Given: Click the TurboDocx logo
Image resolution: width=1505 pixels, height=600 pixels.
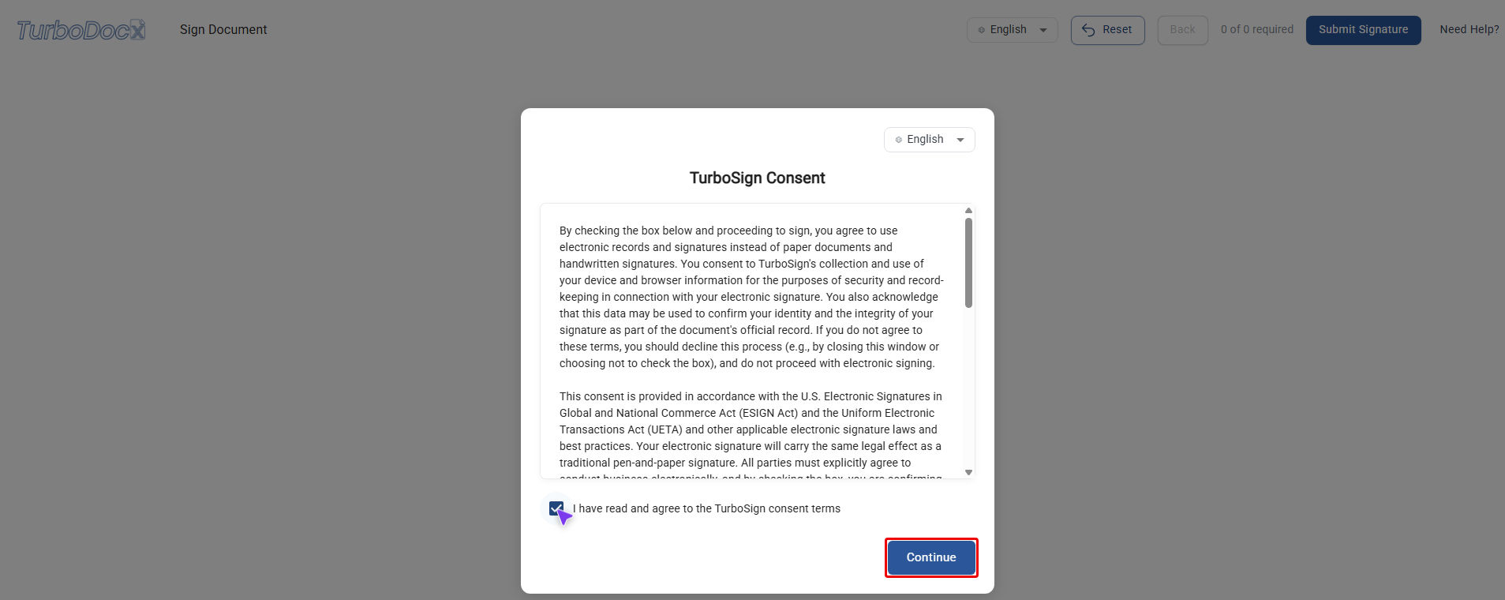Looking at the screenshot, I should click(x=81, y=30).
